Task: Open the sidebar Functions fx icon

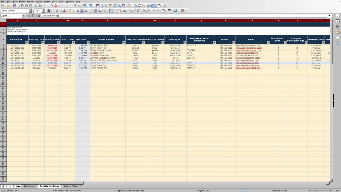Action: pos(338,43)
